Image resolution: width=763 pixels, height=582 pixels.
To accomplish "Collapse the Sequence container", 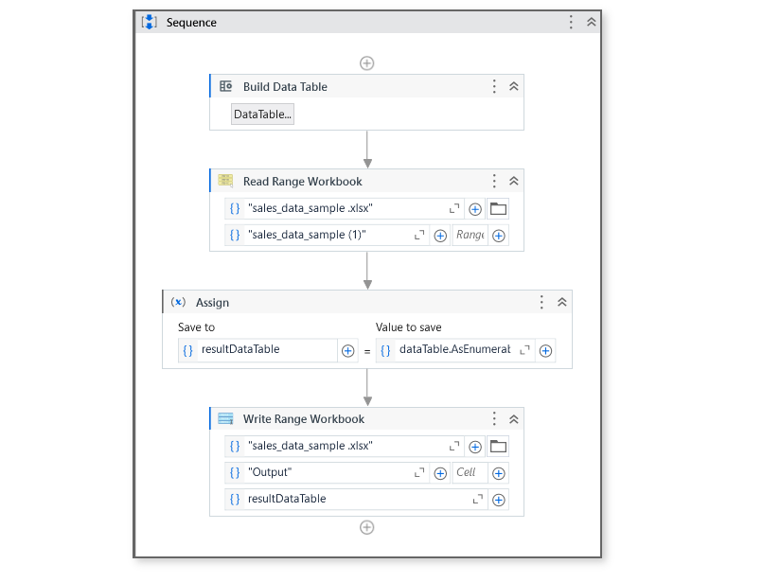I will [x=591, y=21].
